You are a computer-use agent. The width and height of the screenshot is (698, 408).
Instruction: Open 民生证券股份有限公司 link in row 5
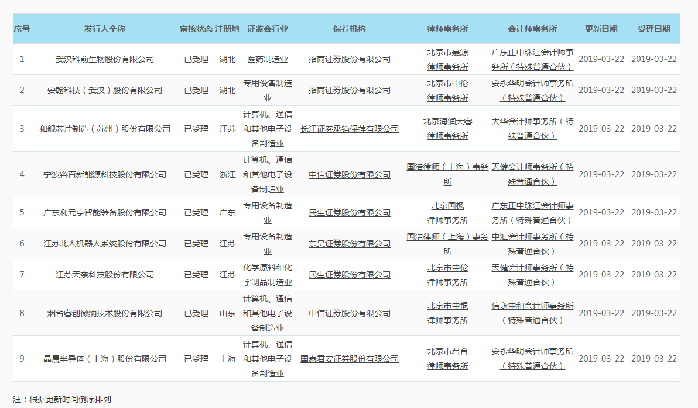(x=350, y=212)
